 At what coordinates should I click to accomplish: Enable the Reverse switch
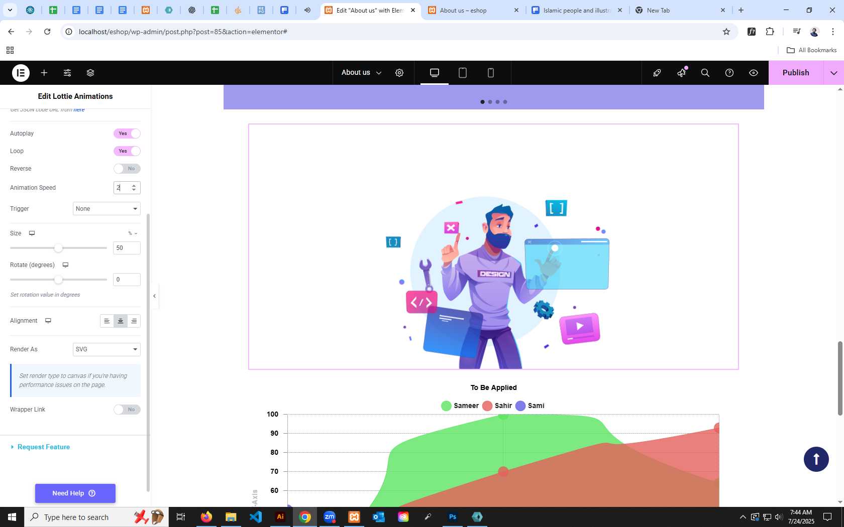click(x=127, y=169)
